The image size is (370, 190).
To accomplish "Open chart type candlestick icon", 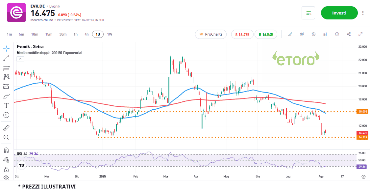I will pos(302,34).
